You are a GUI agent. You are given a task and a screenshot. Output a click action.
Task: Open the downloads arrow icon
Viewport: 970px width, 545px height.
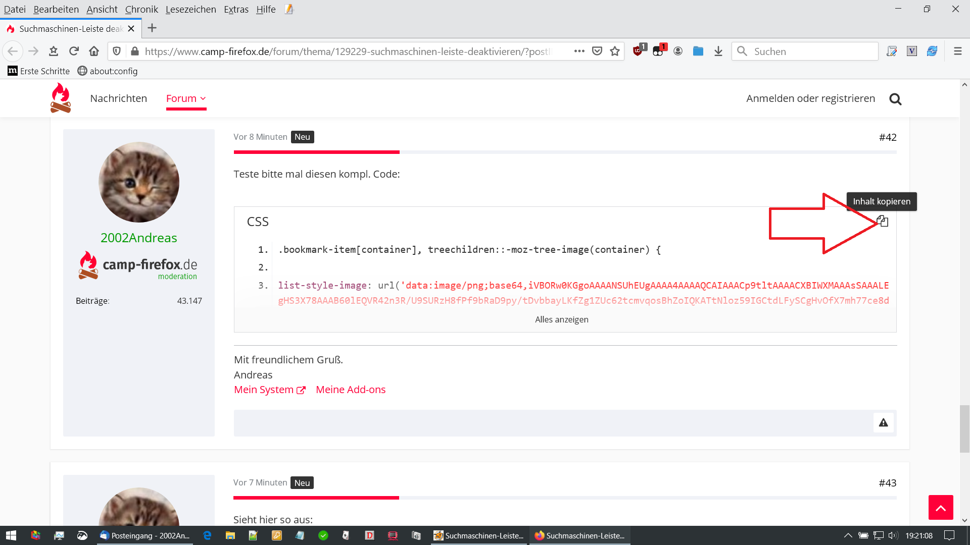[x=718, y=51]
